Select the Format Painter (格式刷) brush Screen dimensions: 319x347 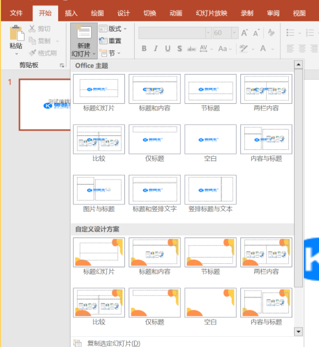(32, 53)
